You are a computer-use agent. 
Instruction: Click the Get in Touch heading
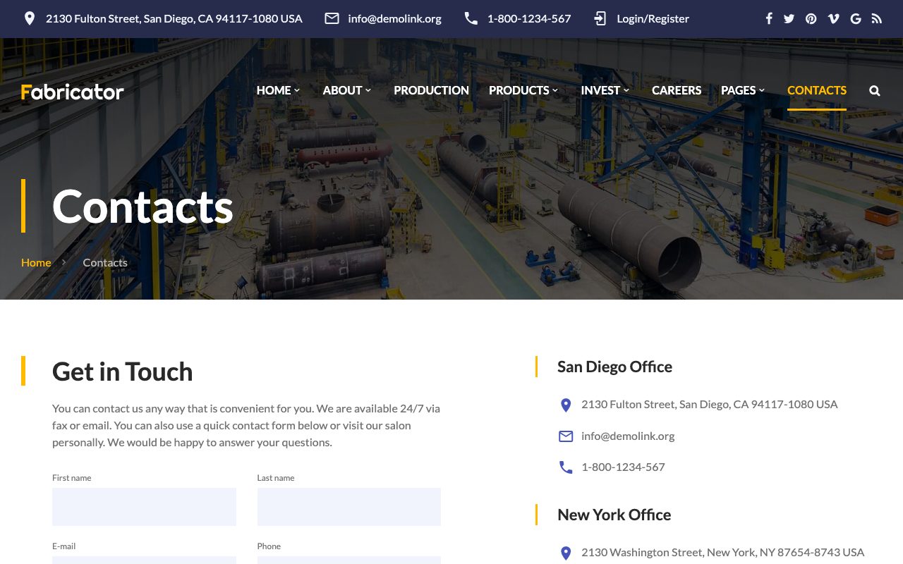[x=123, y=372]
